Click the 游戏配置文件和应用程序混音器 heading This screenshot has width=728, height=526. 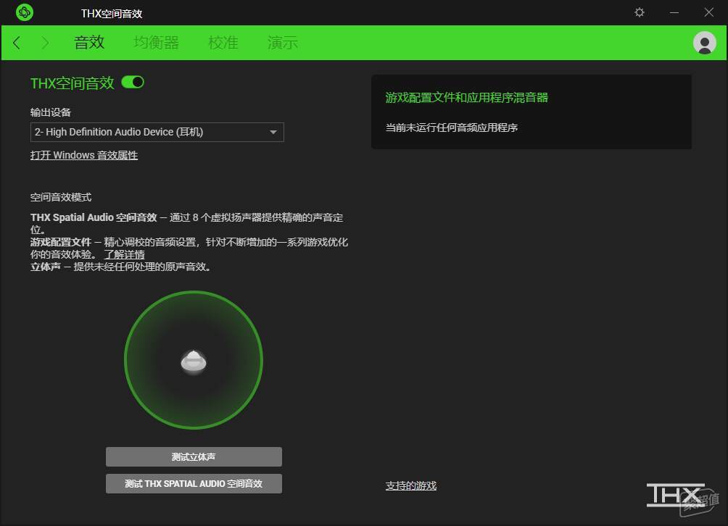pyautogui.click(x=467, y=97)
